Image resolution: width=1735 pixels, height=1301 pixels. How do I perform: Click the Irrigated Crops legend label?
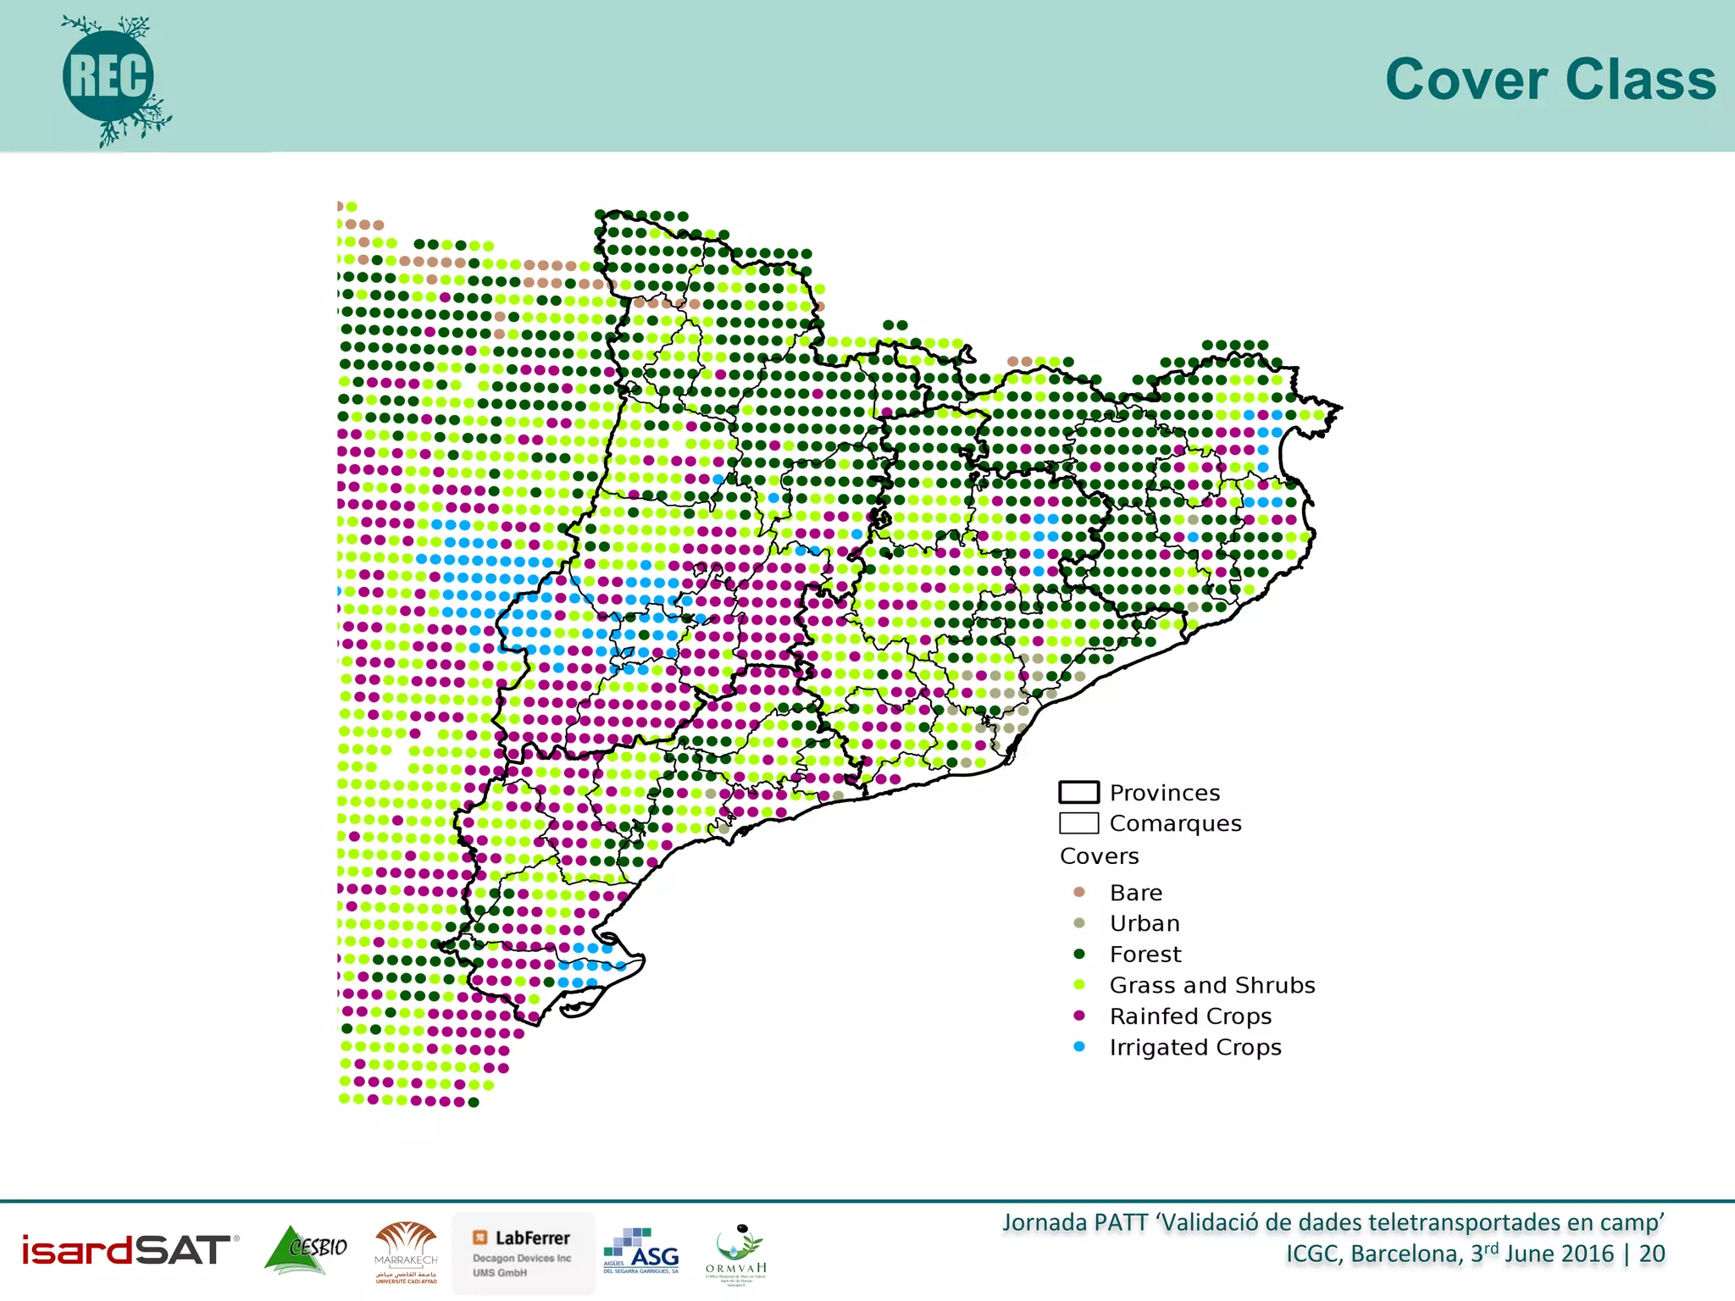(x=1195, y=1048)
